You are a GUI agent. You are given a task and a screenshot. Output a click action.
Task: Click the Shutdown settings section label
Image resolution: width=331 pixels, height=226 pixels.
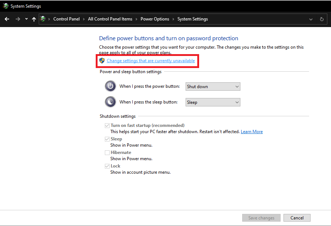[118, 116]
